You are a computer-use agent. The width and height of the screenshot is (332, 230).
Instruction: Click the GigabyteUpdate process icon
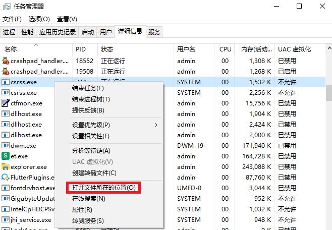pos(6,199)
